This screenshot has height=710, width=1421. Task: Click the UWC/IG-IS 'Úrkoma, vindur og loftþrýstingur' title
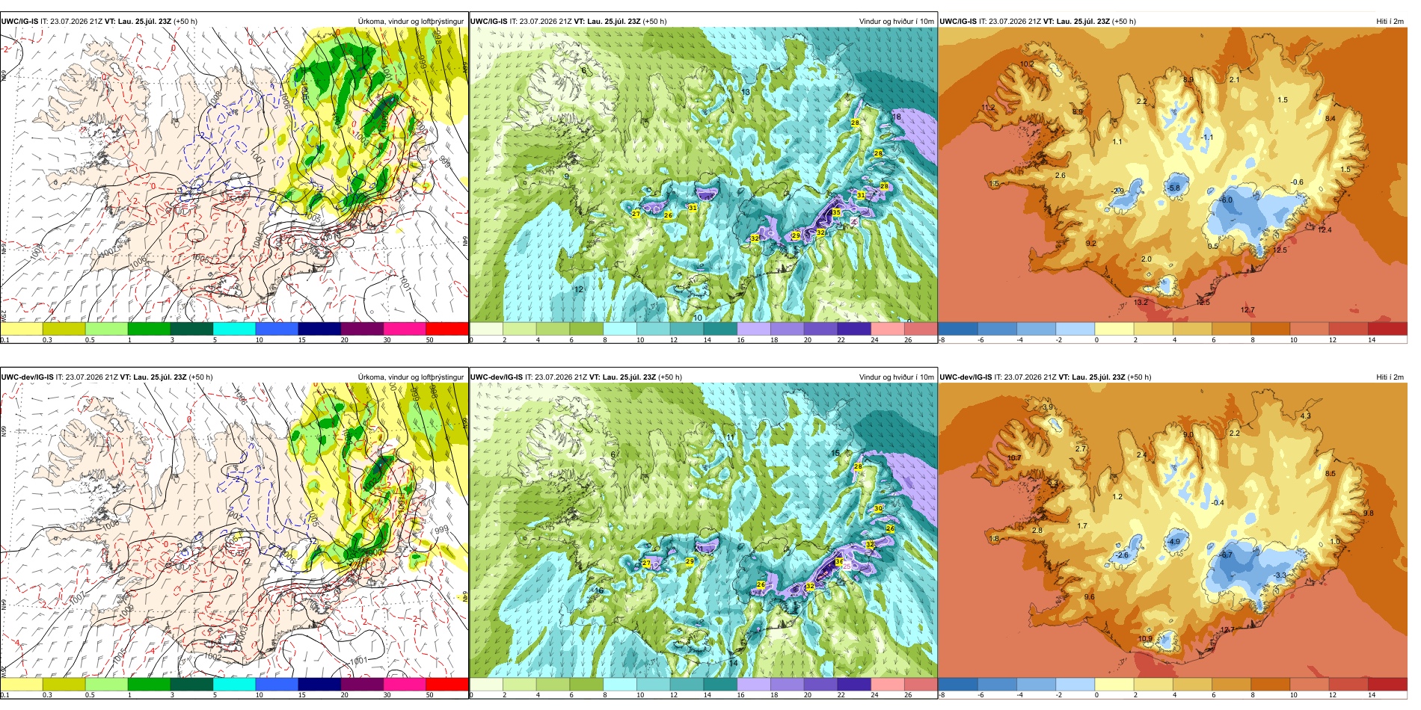click(411, 22)
